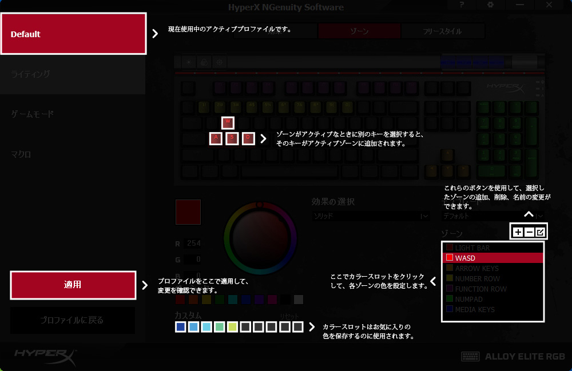Viewport: 572px width, 371px height.
Task: Reset custom colors with リセット
Action: pyautogui.click(x=289, y=316)
